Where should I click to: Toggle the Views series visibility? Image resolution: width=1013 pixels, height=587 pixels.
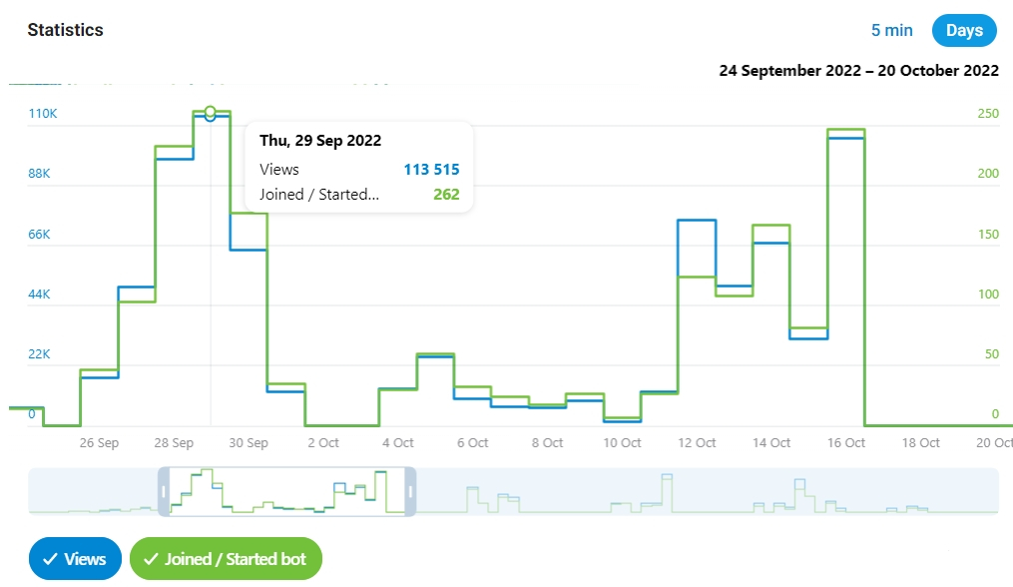click(75, 559)
